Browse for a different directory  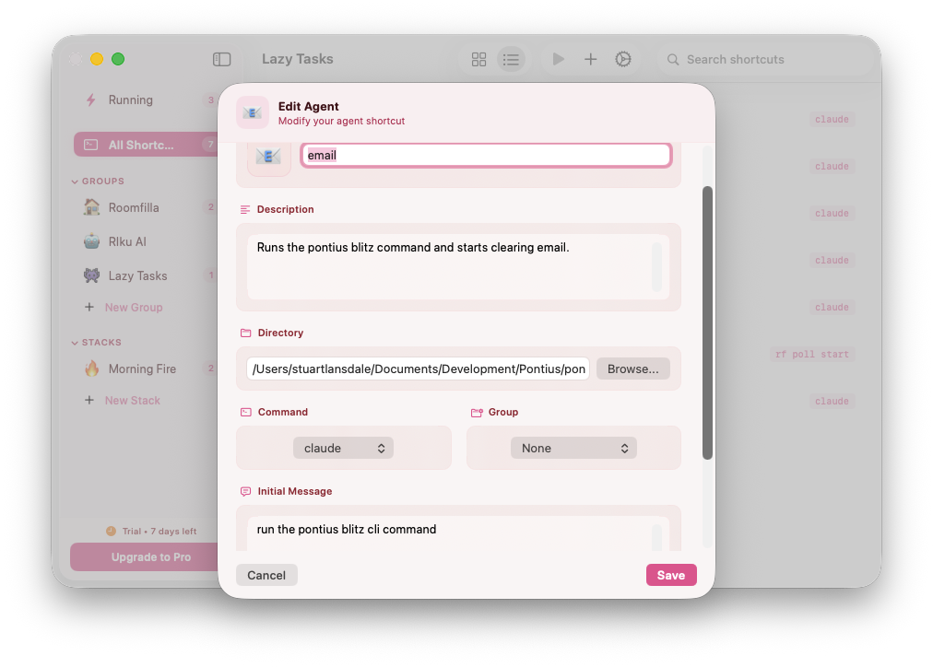(x=633, y=368)
